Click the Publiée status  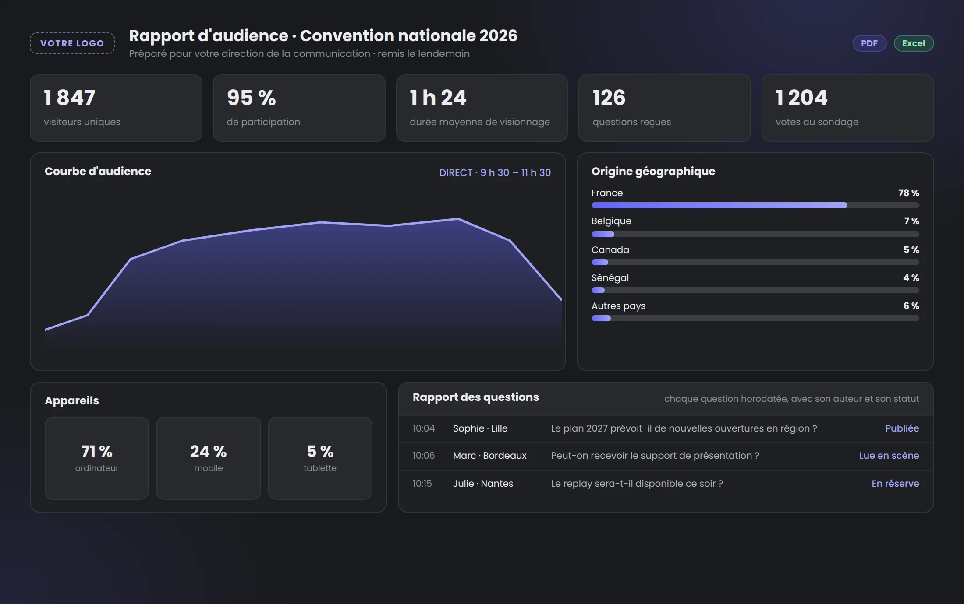click(902, 428)
